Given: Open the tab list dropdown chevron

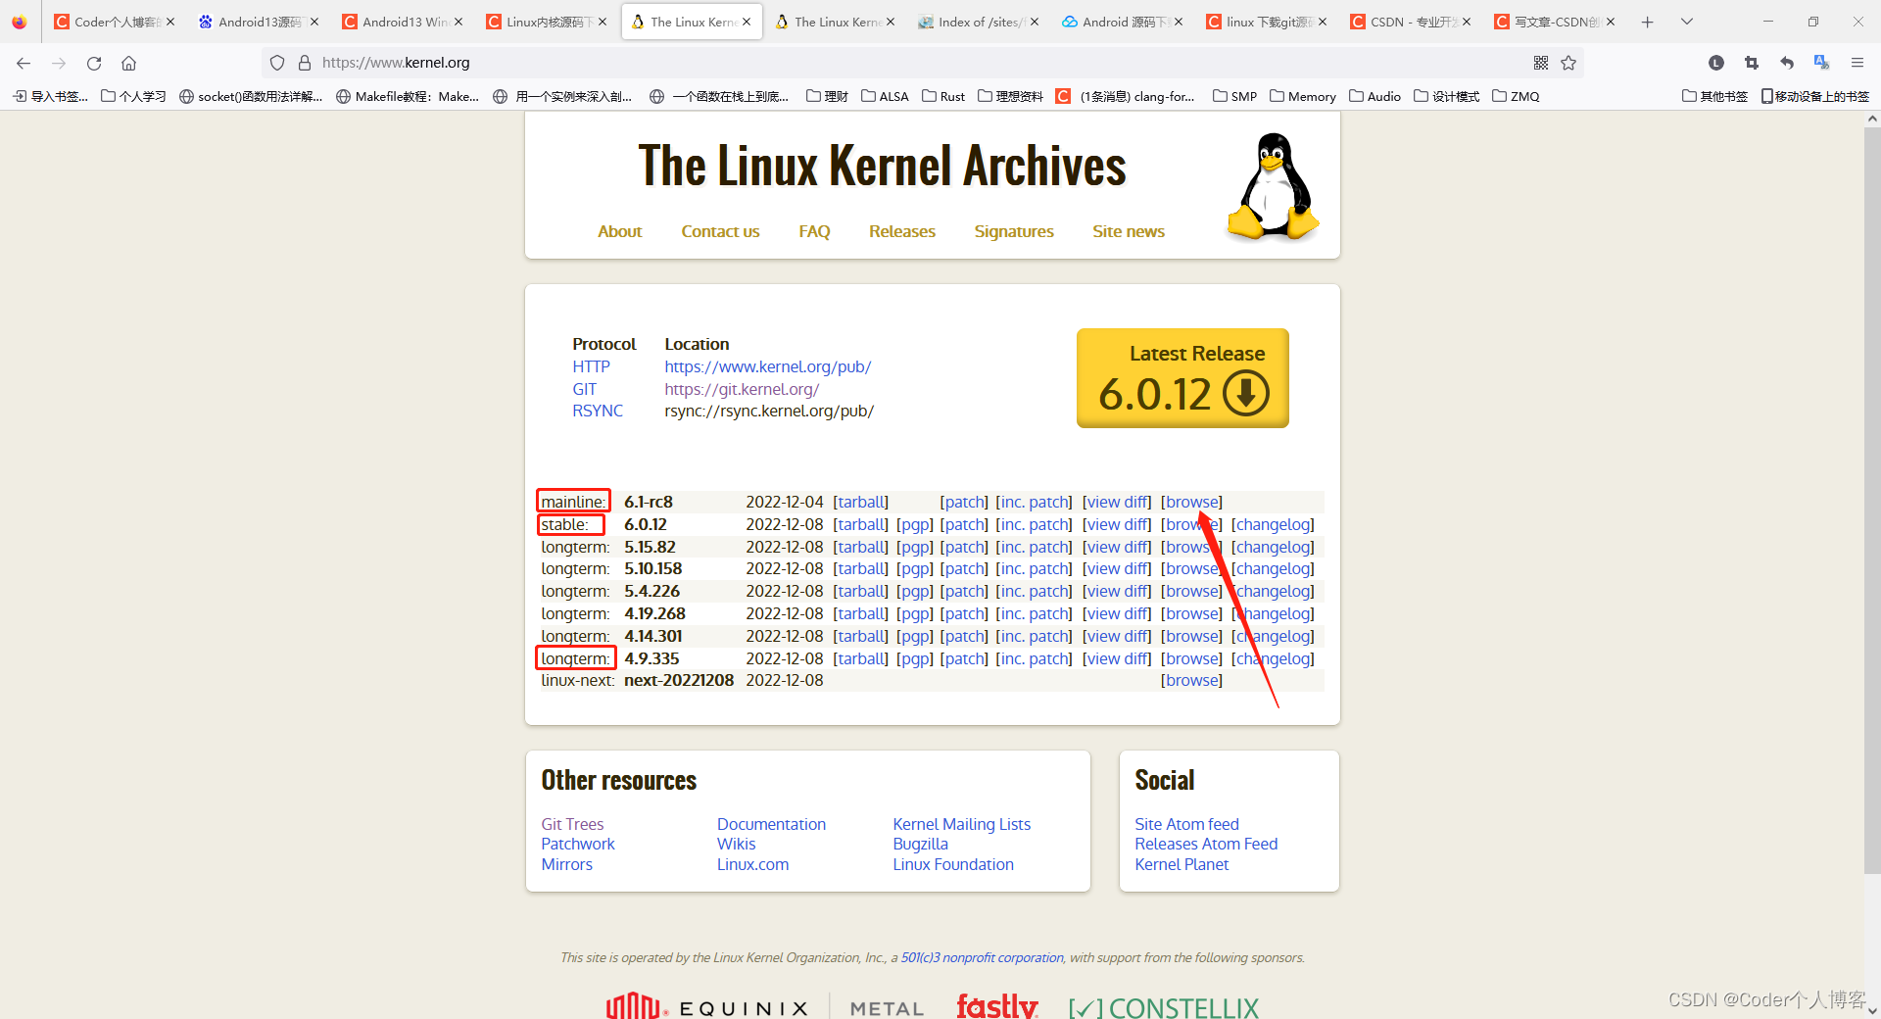Looking at the screenshot, I should point(1687,22).
